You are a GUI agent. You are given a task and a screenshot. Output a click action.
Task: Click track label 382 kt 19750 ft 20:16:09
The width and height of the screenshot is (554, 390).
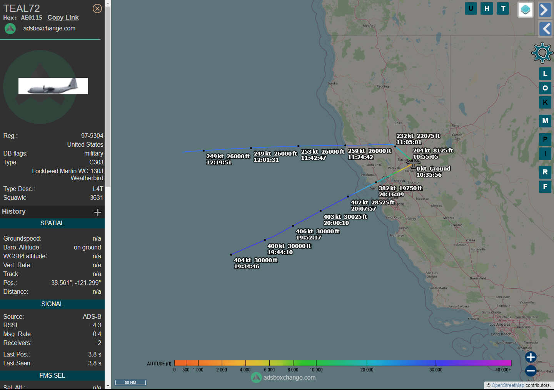[x=400, y=191]
